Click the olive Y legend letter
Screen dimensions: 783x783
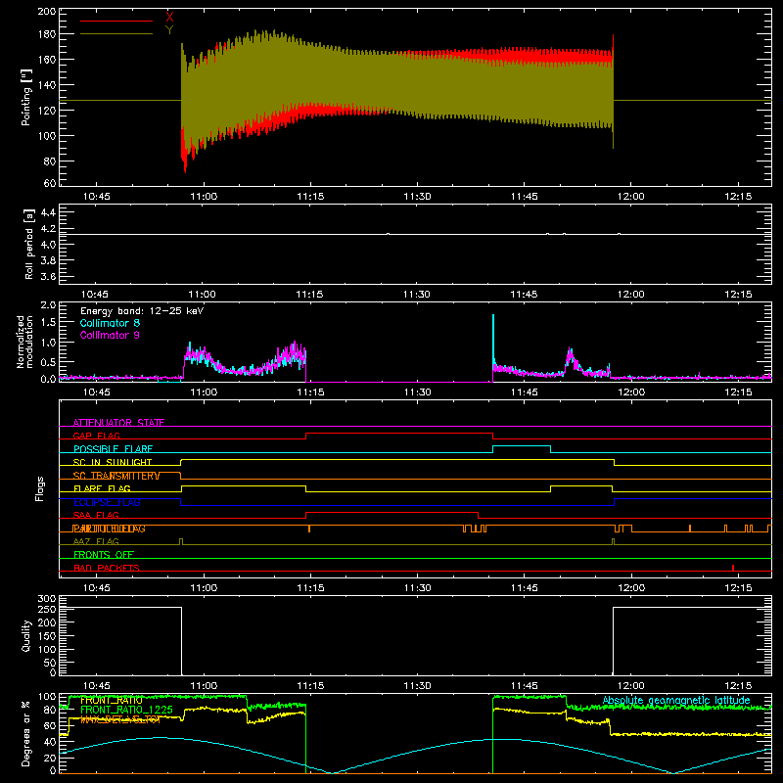pyautogui.click(x=169, y=30)
